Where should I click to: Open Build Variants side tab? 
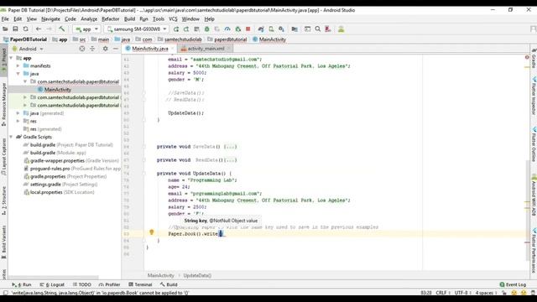(3, 242)
